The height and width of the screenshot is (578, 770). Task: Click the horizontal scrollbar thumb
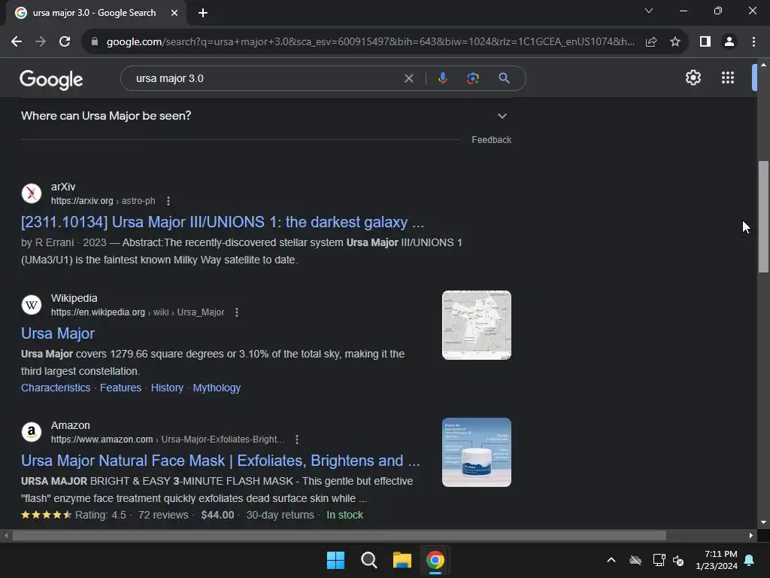339,536
